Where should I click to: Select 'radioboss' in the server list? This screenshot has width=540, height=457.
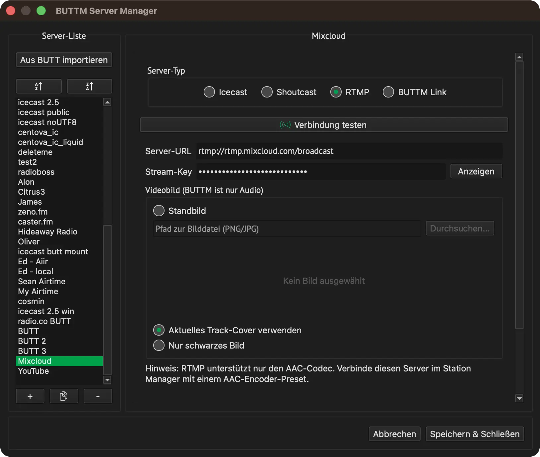point(59,172)
